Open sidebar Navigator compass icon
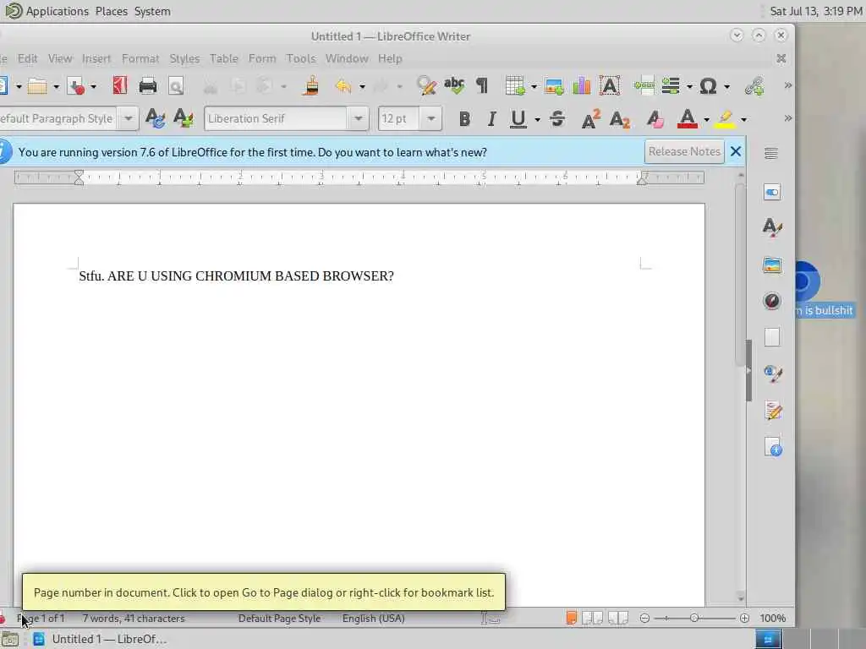866x649 pixels. 771,301
